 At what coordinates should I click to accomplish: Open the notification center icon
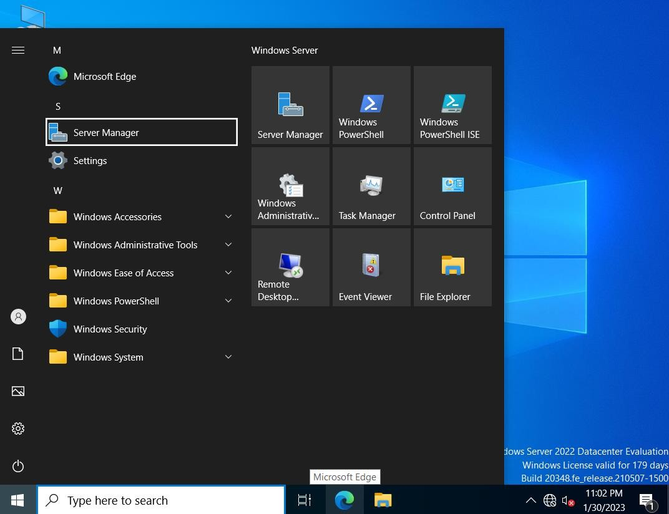pos(647,501)
